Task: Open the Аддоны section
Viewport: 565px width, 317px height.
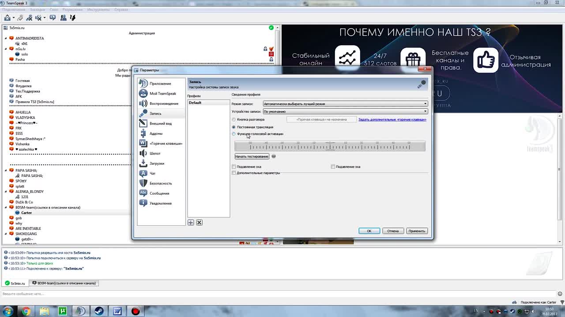Action: pos(161,133)
